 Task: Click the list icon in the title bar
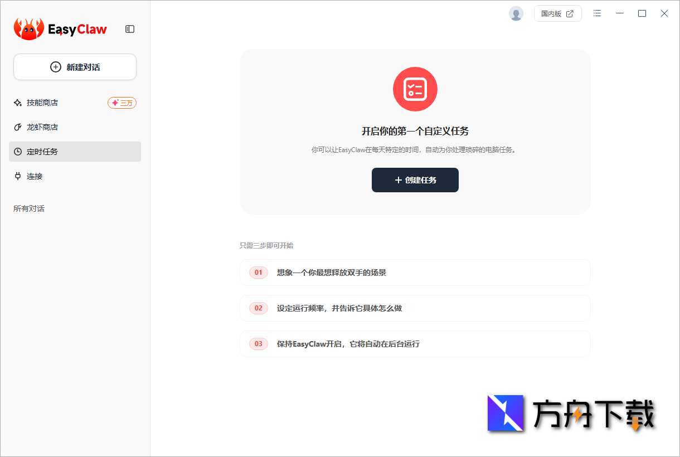click(597, 13)
